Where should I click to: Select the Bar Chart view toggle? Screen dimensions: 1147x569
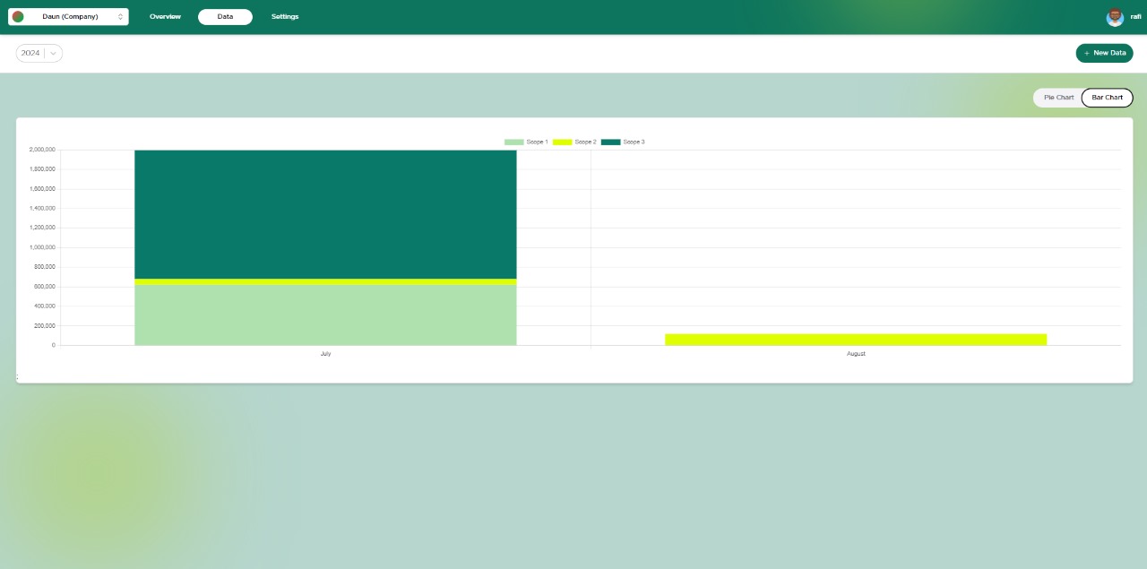coord(1107,98)
